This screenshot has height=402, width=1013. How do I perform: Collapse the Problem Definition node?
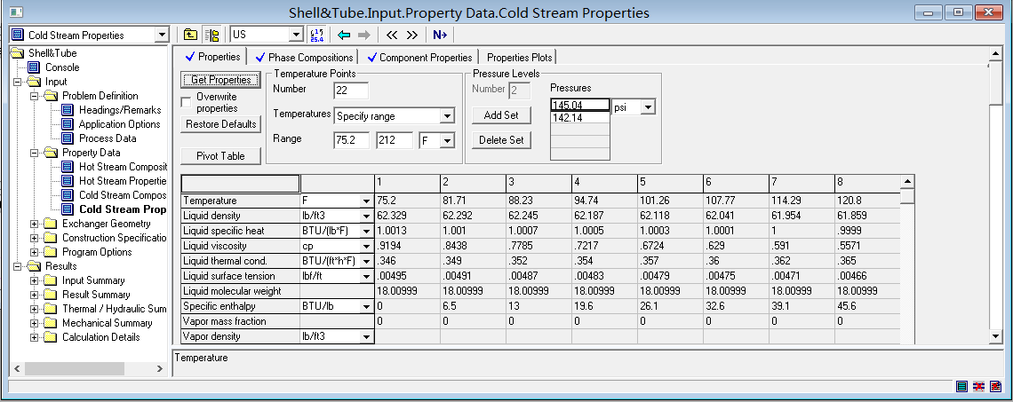tap(35, 96)
